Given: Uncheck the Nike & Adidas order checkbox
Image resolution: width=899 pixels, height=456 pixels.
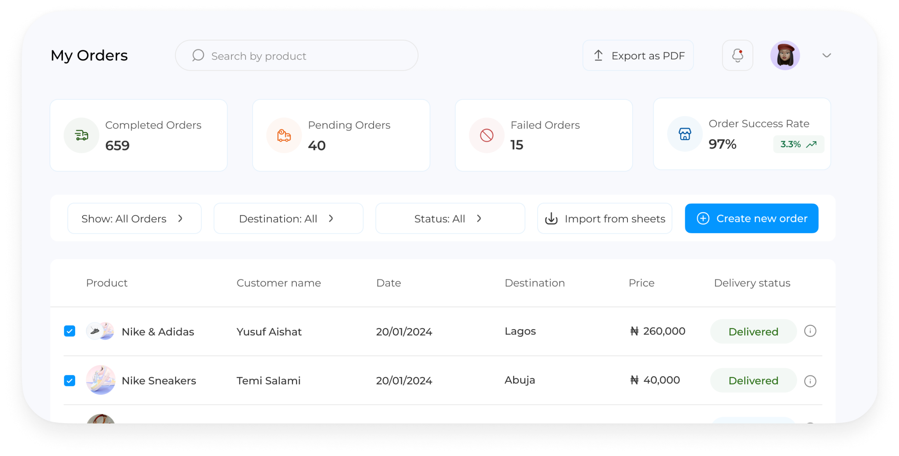Looking at the screenshot, I should [69, 331].
